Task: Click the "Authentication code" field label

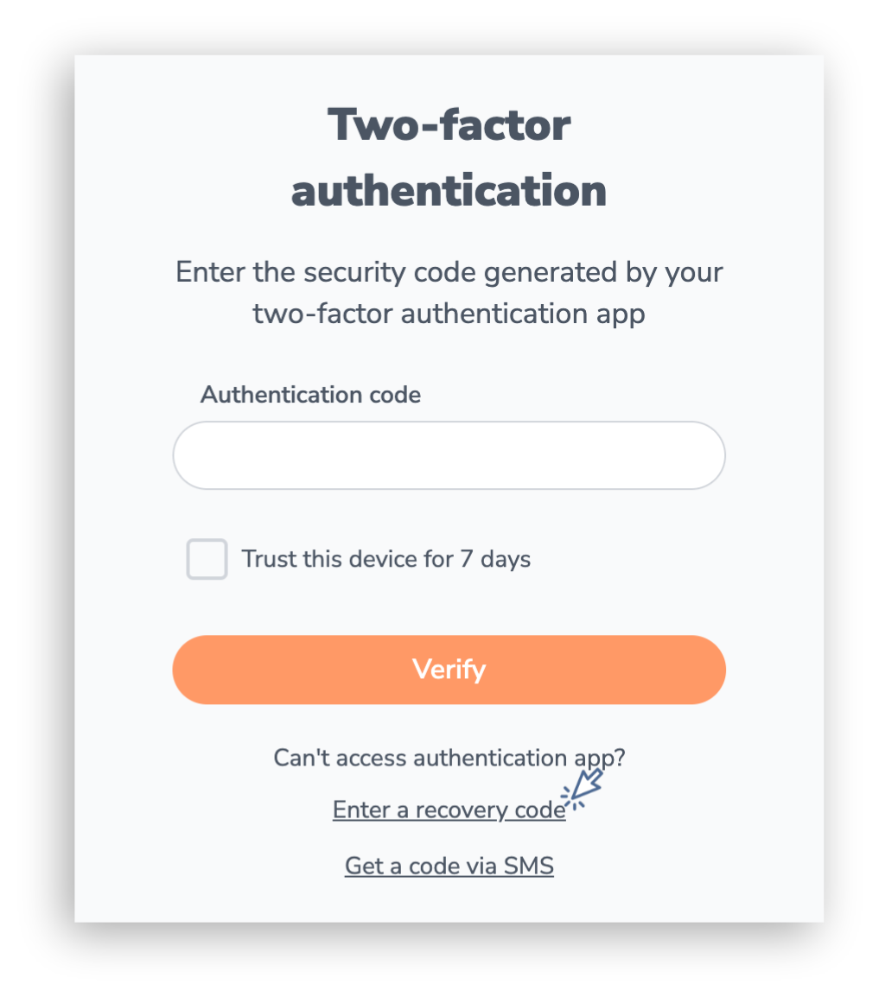Action: coord(310,395)
